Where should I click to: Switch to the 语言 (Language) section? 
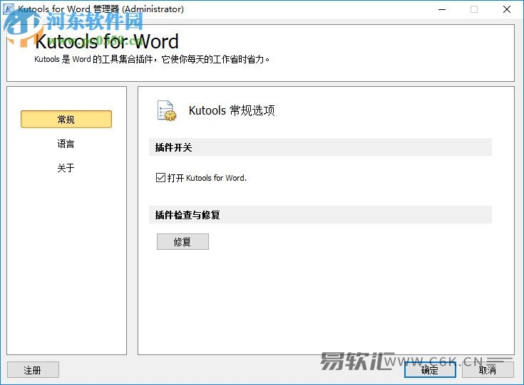click(x=66, y=144)
